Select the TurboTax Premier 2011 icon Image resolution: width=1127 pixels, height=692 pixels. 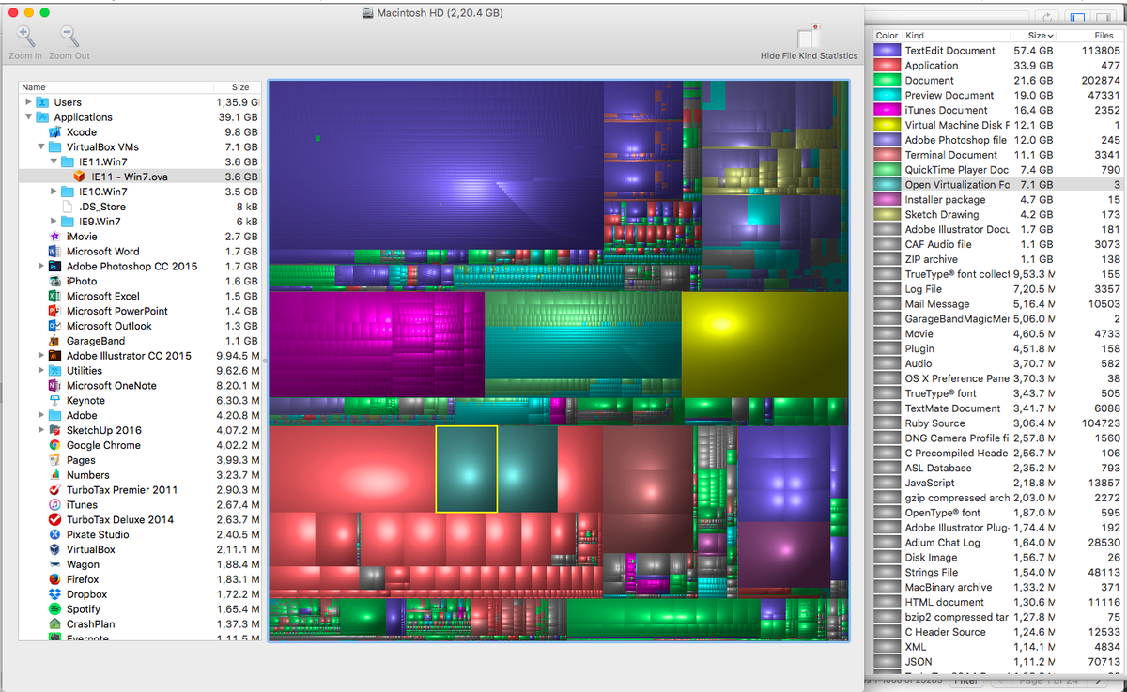[54, 490]
